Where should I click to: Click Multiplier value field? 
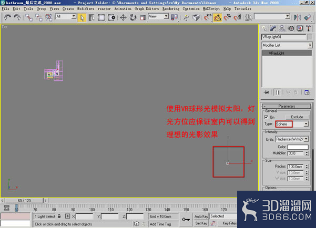(x=295, y=153)
